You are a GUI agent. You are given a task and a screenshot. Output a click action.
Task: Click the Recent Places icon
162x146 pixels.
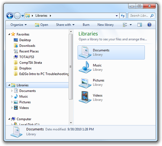pos(16,51)
